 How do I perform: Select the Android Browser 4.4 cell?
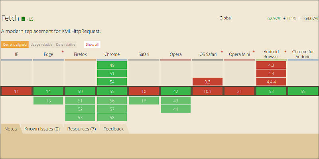(271, 74)
